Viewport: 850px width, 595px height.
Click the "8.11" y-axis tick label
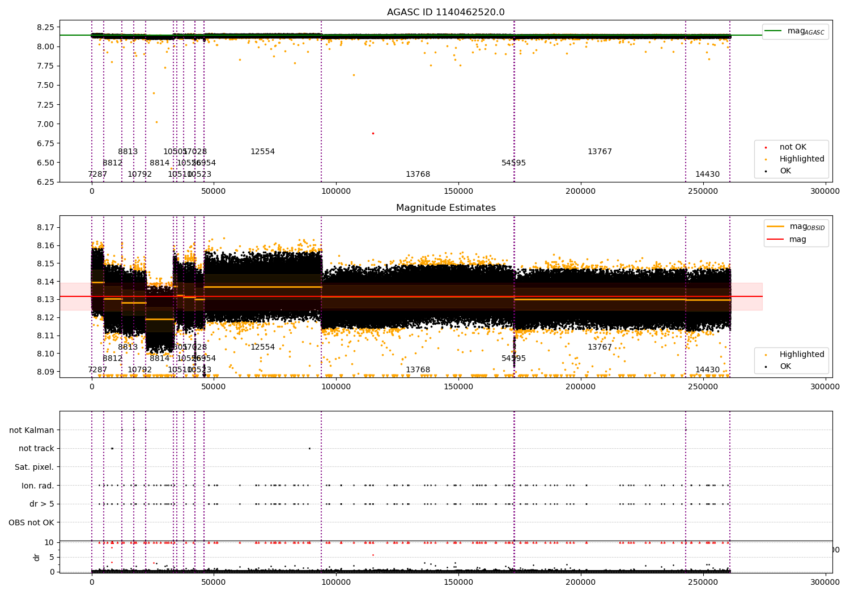click(x=45, y=335)
